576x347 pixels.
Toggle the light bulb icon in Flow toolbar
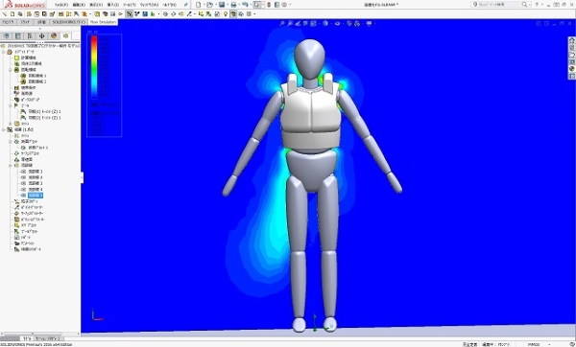(226, 14)
